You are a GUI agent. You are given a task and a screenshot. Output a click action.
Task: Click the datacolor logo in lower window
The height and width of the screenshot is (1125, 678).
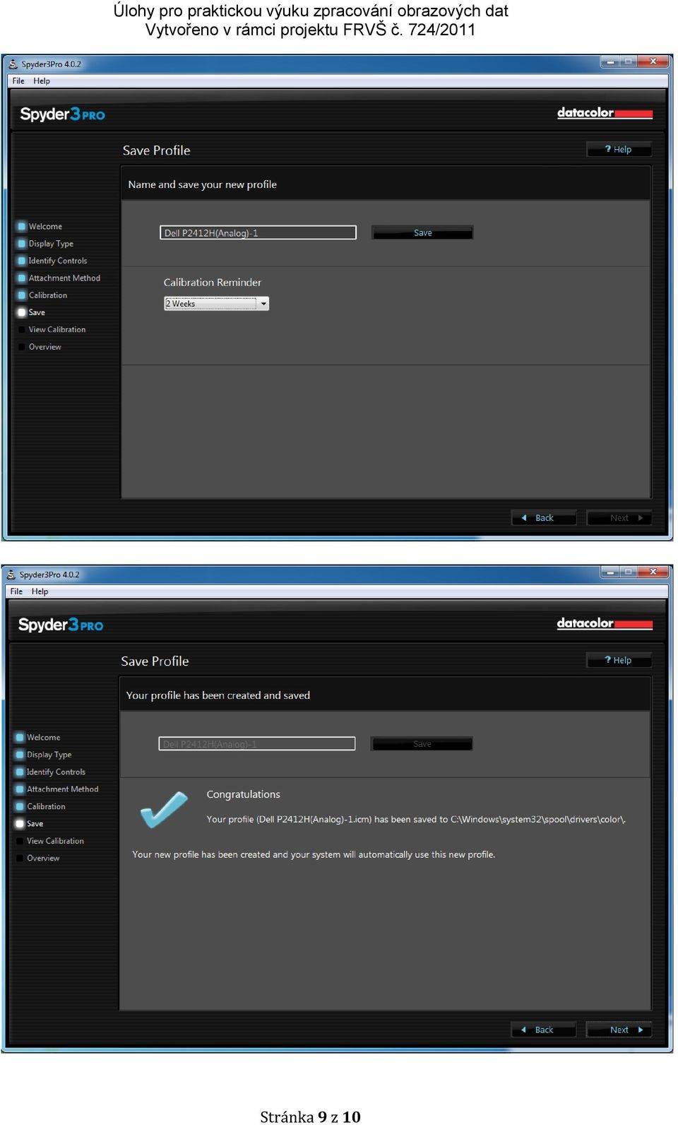coord(605,623)
